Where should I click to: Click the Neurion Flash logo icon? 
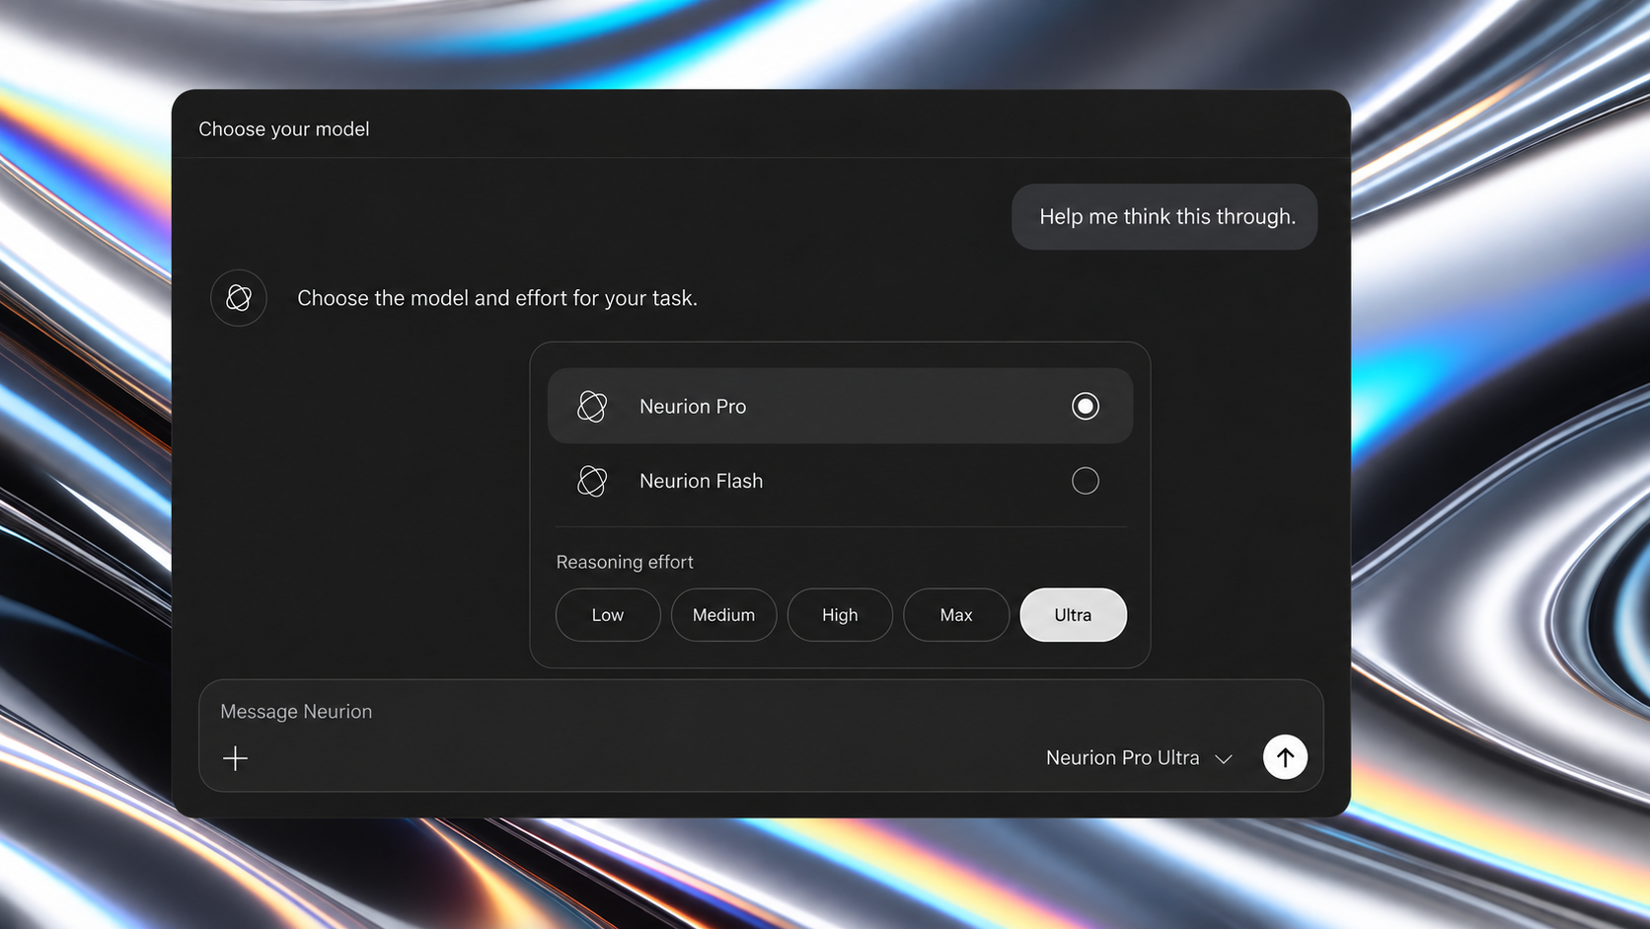pyautogui.click(x=592, y=481)
